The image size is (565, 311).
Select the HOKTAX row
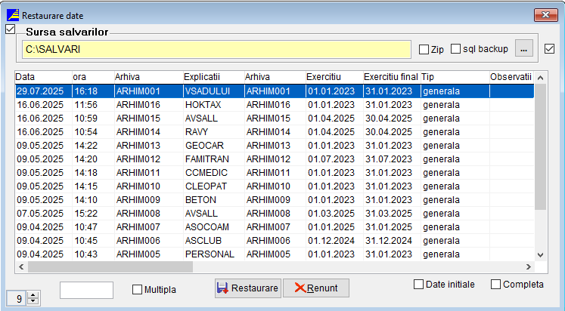(x=275, y=105)
